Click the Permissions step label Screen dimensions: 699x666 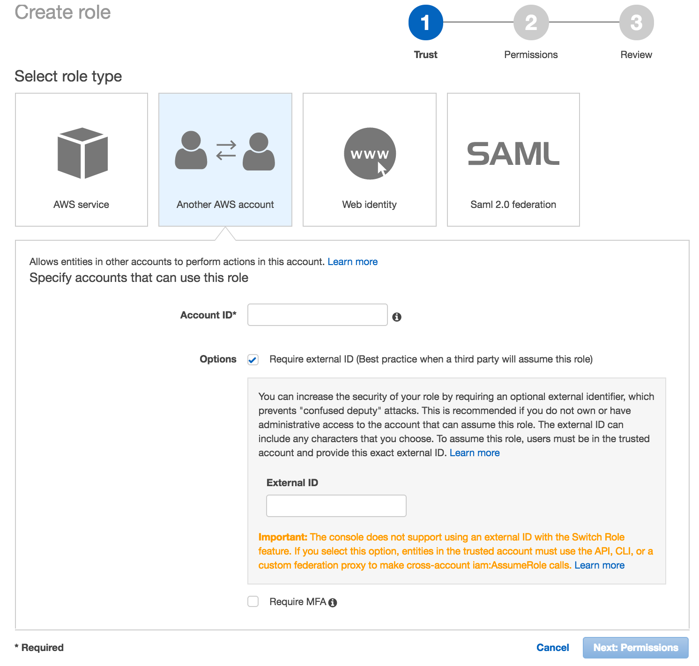pyautogui.click(x=531, y=55)
